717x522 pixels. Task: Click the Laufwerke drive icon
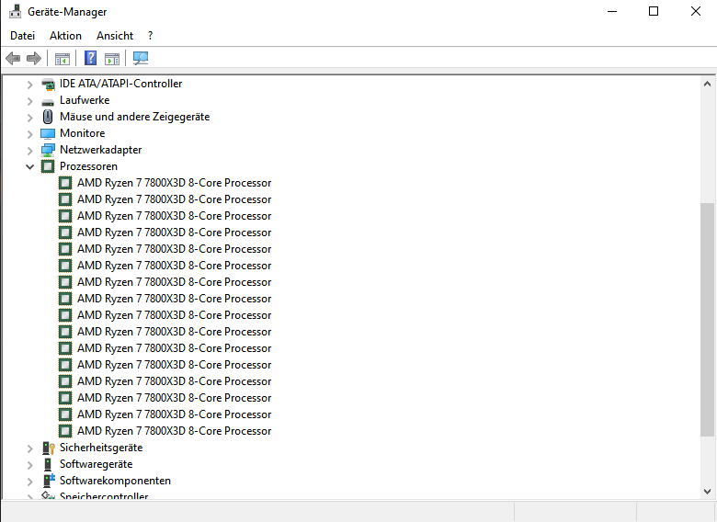point(48,101)
